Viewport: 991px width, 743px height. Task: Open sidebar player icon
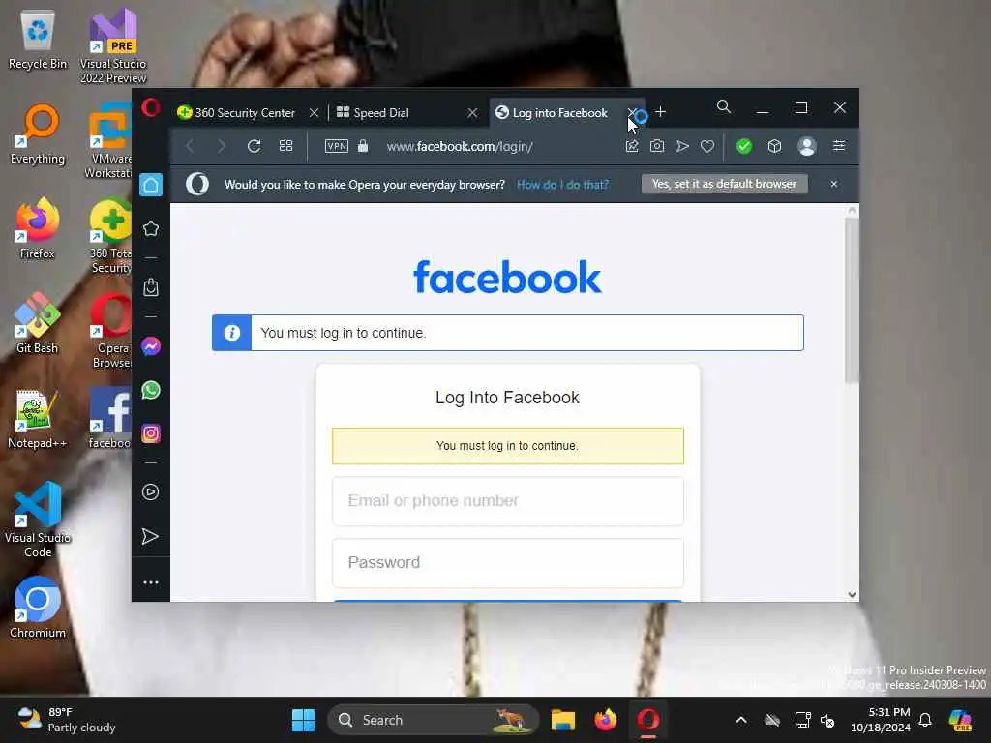pyautogui.click(x=150, y=492)
